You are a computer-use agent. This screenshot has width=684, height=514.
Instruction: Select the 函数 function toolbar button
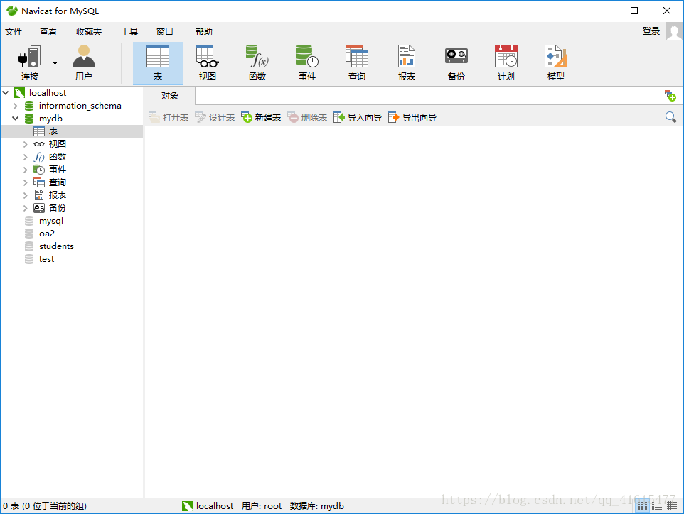tap(257, 63)
